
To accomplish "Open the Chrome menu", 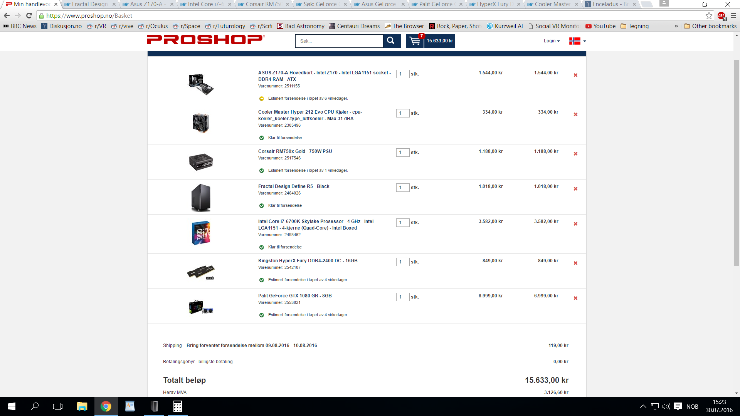I will (x=733, y=16).
